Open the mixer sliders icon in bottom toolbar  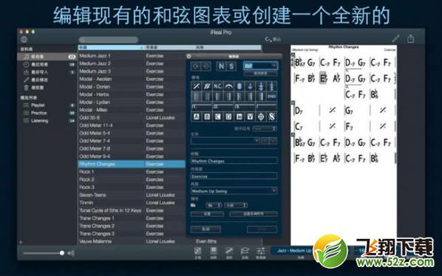tap(261, 251)
